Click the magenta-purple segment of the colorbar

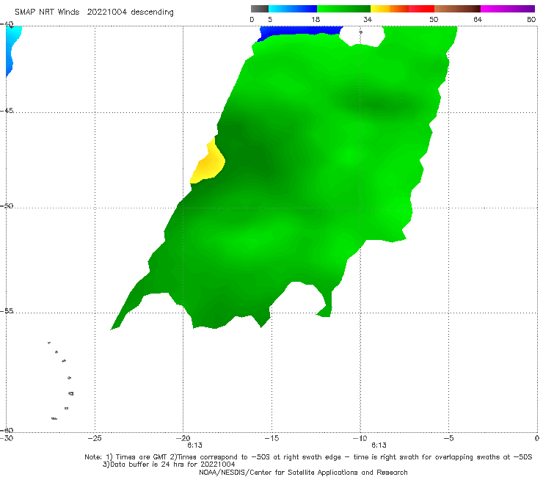508,9
